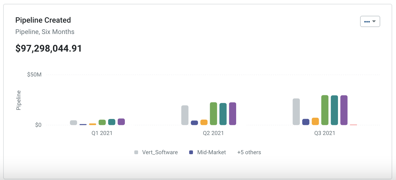The width and height of the screenshot is (396, 180).
Task: Open the three-dots options dropdown
Action: pos(370,21)
